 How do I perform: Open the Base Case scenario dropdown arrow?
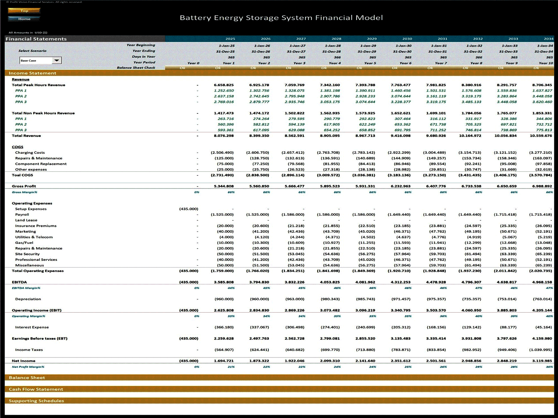57,60
